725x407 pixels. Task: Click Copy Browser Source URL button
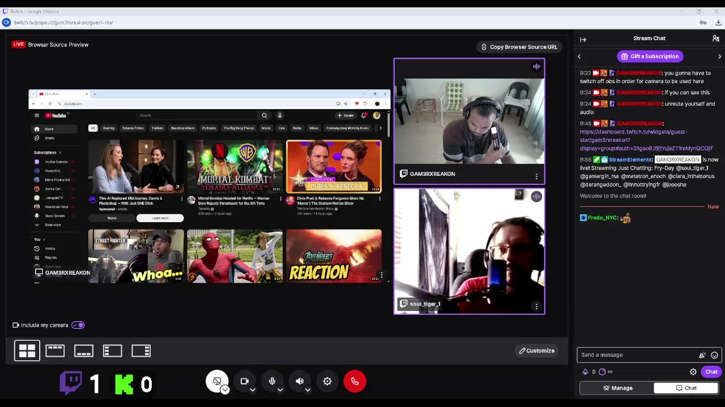519,47
